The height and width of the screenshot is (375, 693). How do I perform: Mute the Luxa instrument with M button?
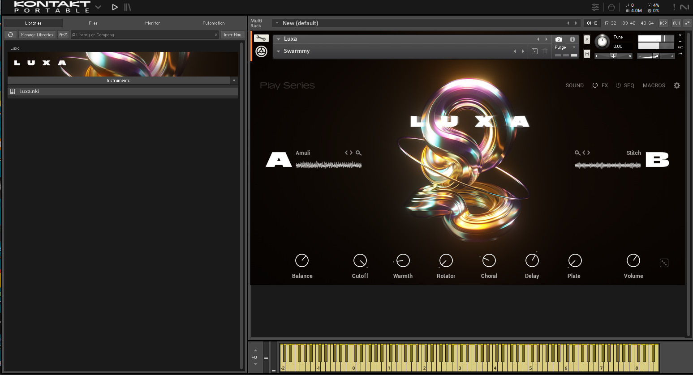[587, 54]
